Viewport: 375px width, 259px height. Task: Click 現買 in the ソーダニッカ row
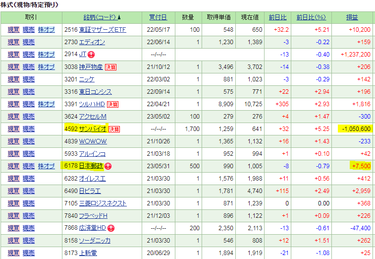click(x=13, y=241)
